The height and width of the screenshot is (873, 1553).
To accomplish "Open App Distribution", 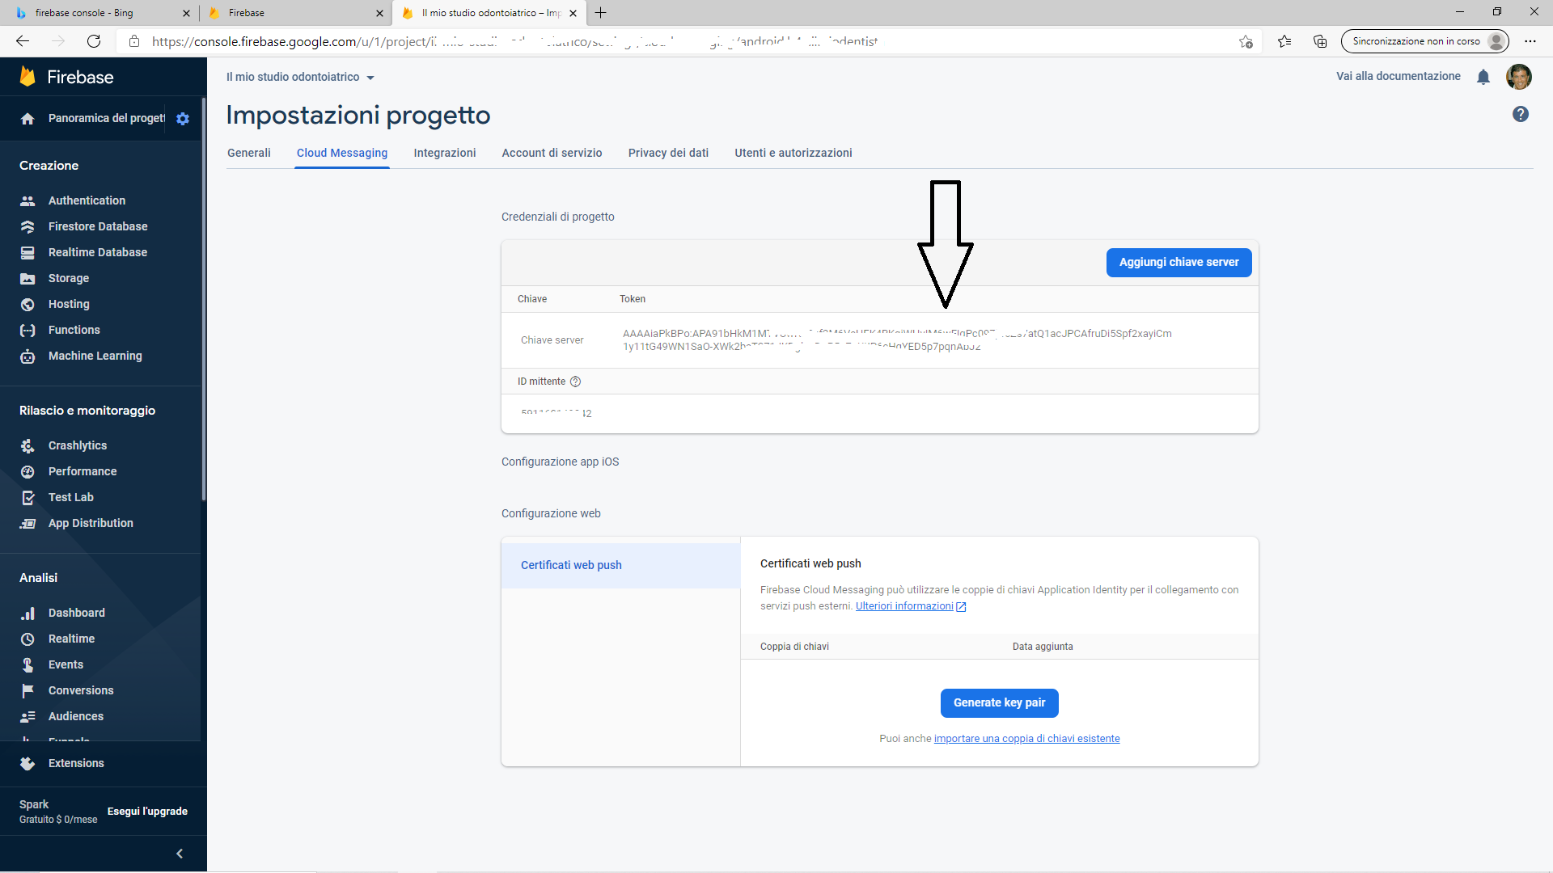I will [90, 523].
